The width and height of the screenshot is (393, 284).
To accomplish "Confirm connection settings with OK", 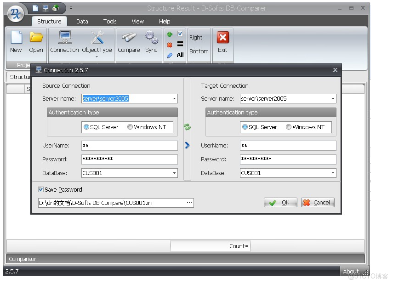I will click(x=280, y=202).
